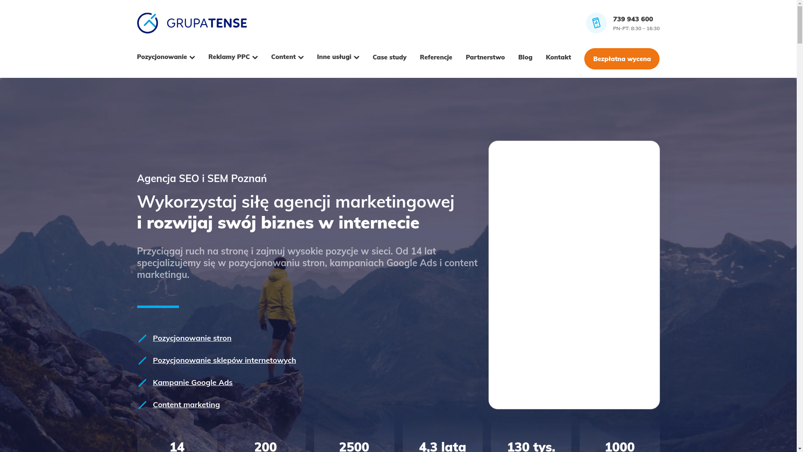803x452 pixels.
Task: Expand the Pozycjonowanie dropdown menu
Action: 166,57
